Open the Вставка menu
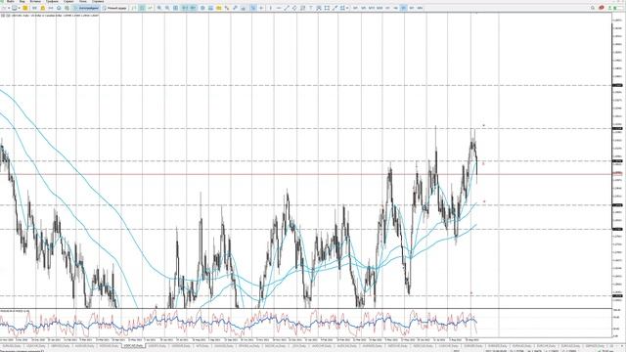 pos(35,2)
